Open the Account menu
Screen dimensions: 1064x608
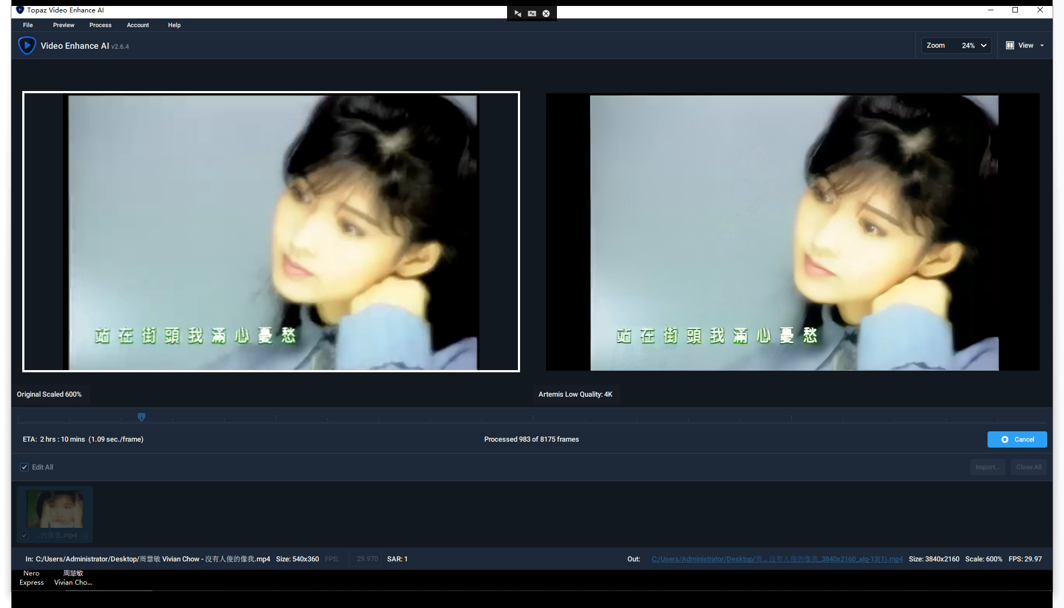[138, 25]
